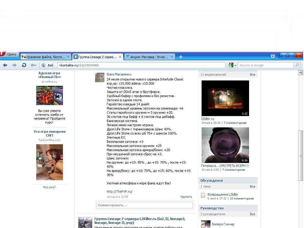Go back with the browser back arrow
Screen dimensions: 304x228
click(5, 65)
